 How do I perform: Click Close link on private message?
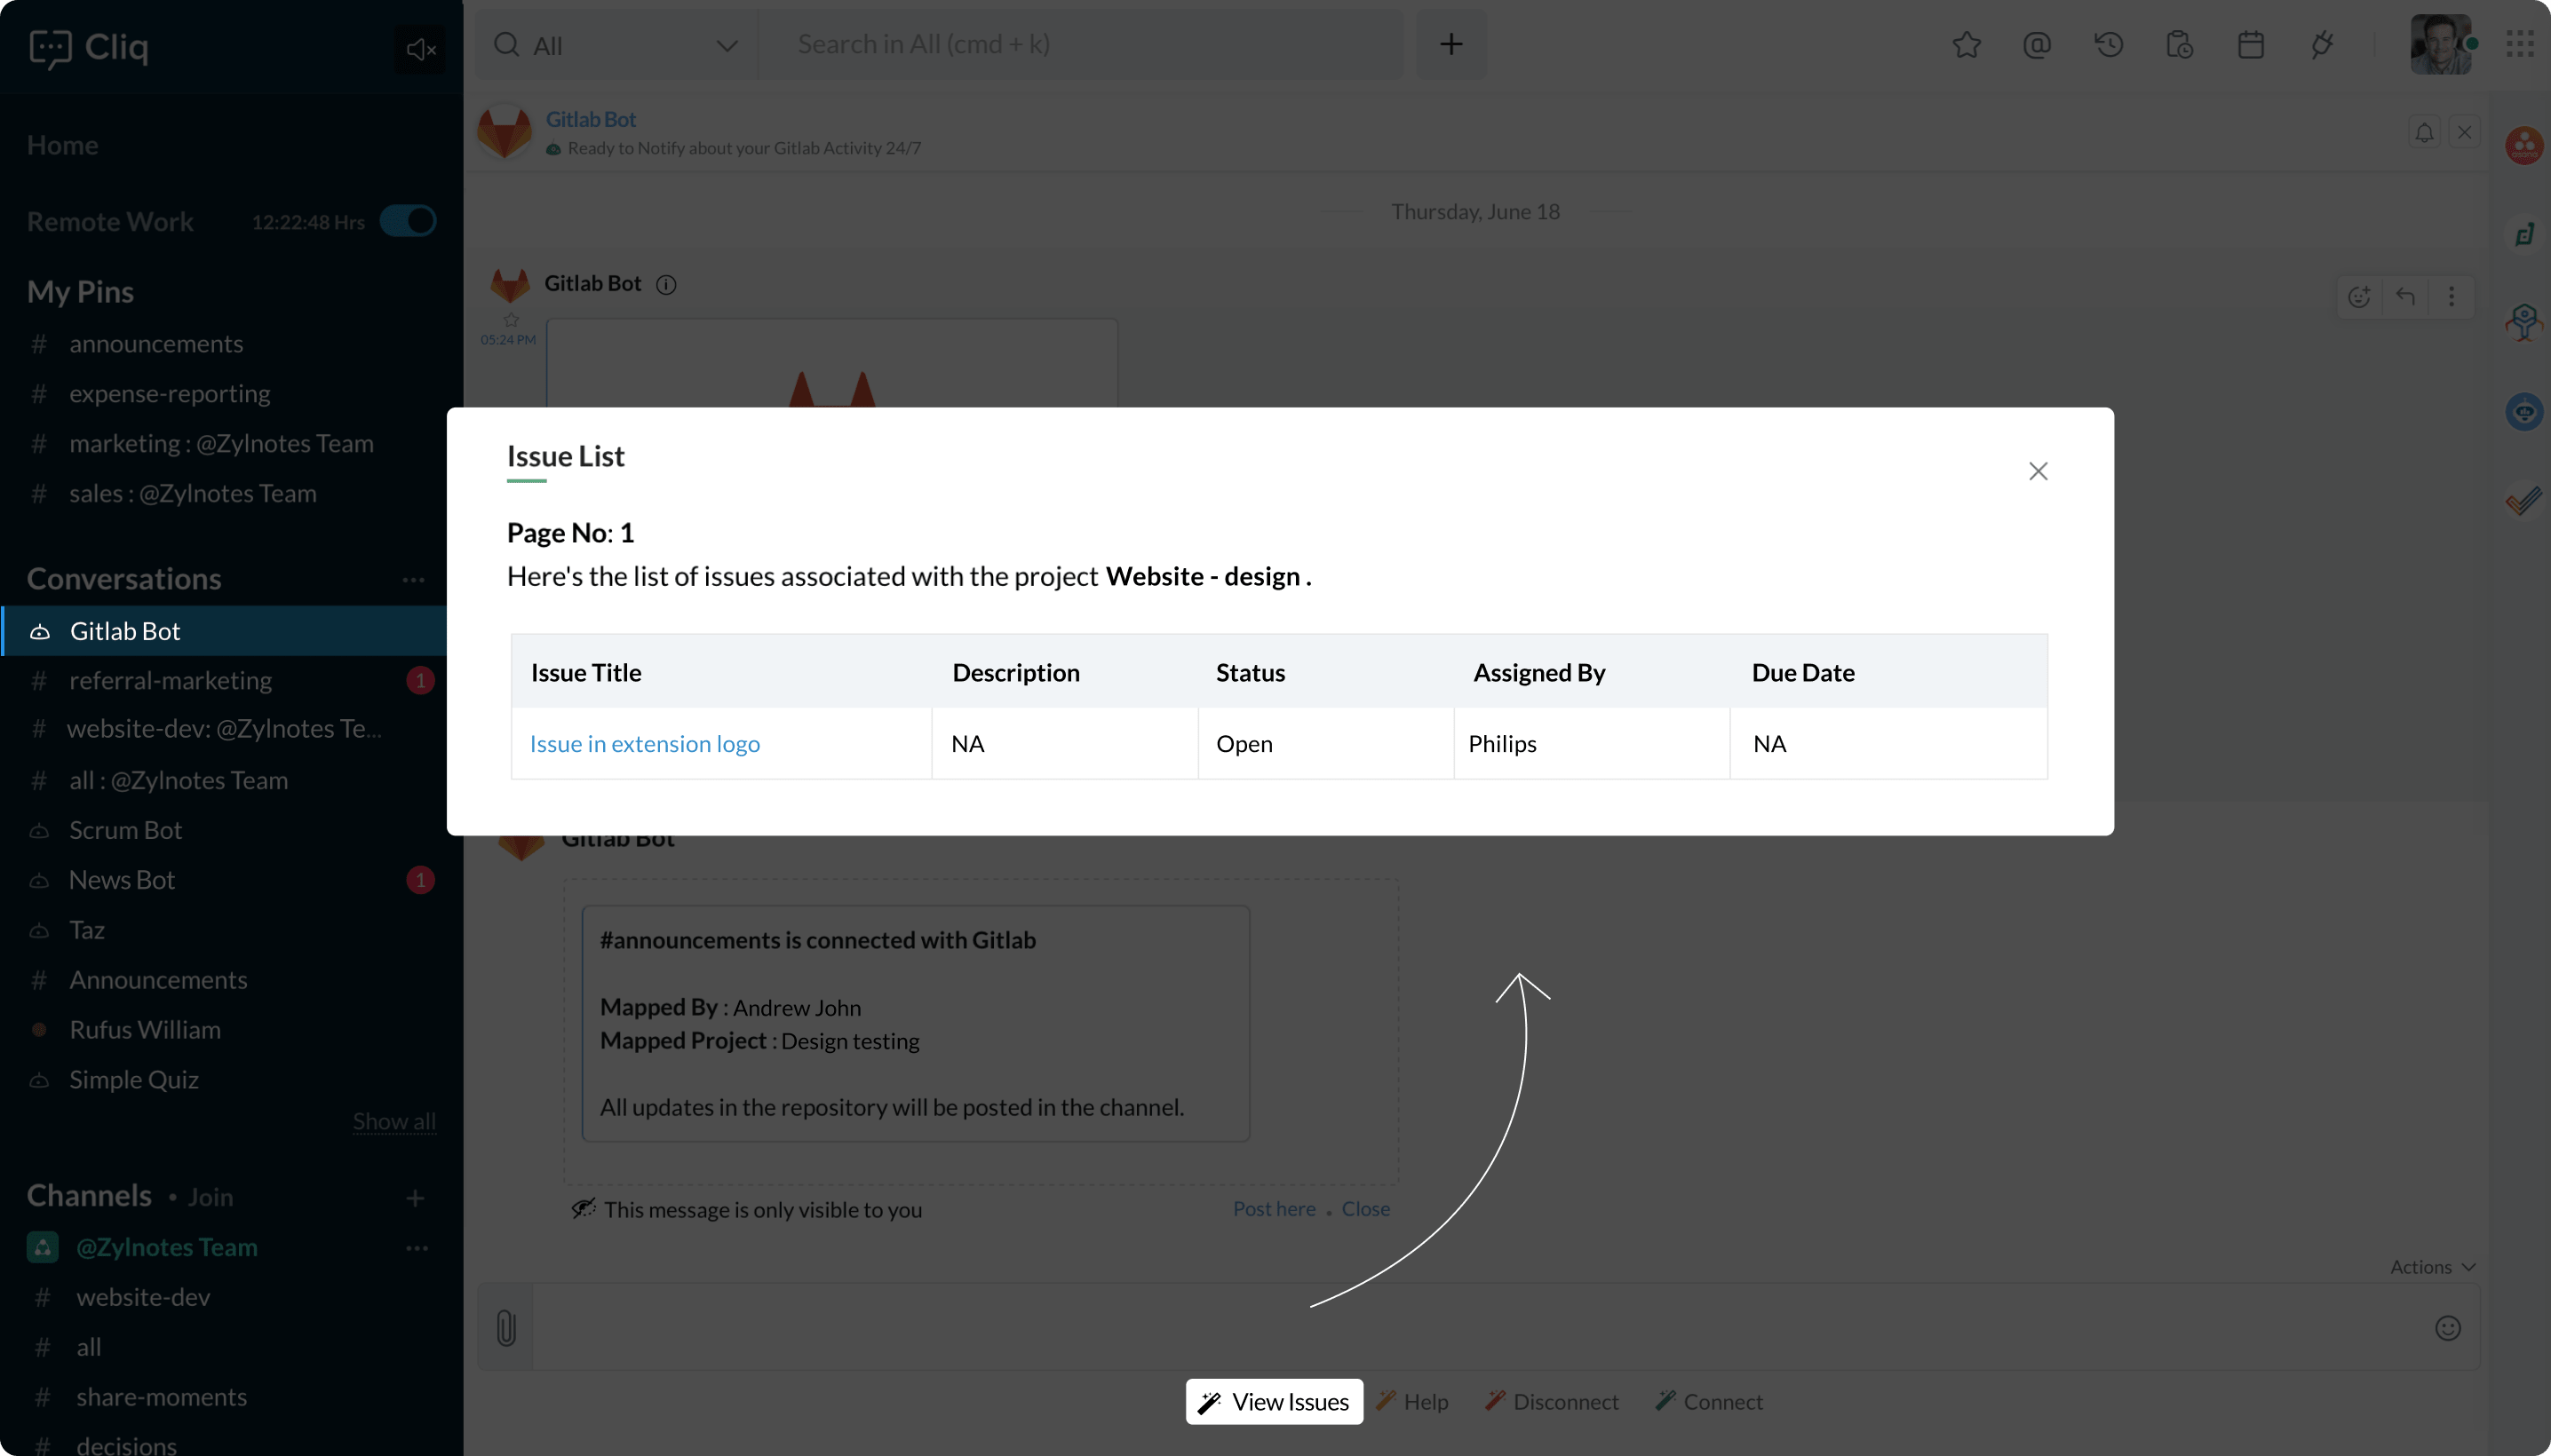pyautogui.click(x=1364, y=1209)
